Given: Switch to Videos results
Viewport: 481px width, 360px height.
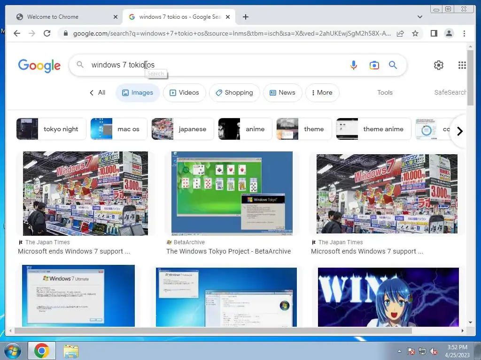Looking at the screenshot, I should point(184,92).
